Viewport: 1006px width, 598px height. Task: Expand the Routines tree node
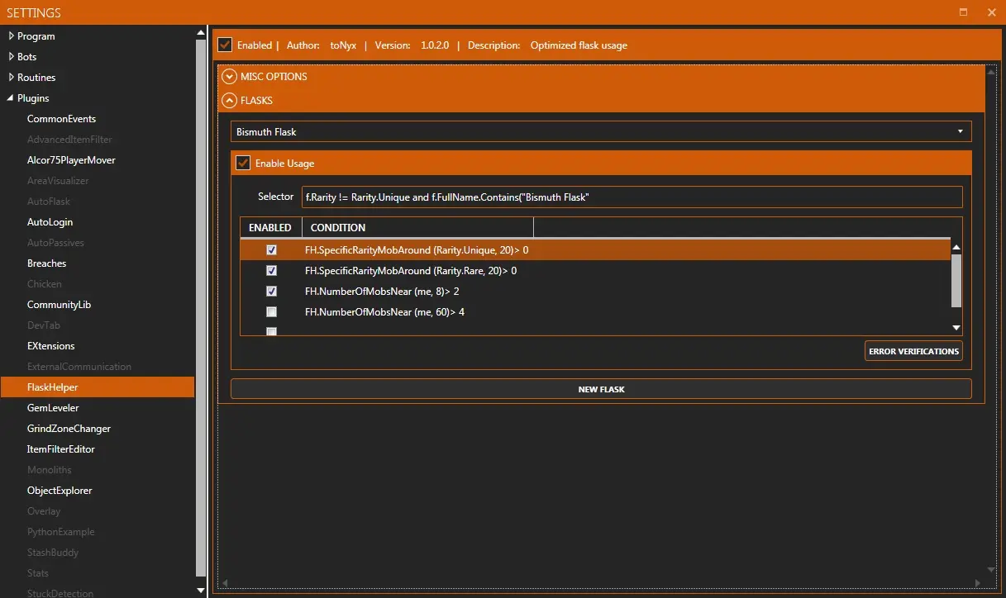pyautogui.click(x=12, y=78)
